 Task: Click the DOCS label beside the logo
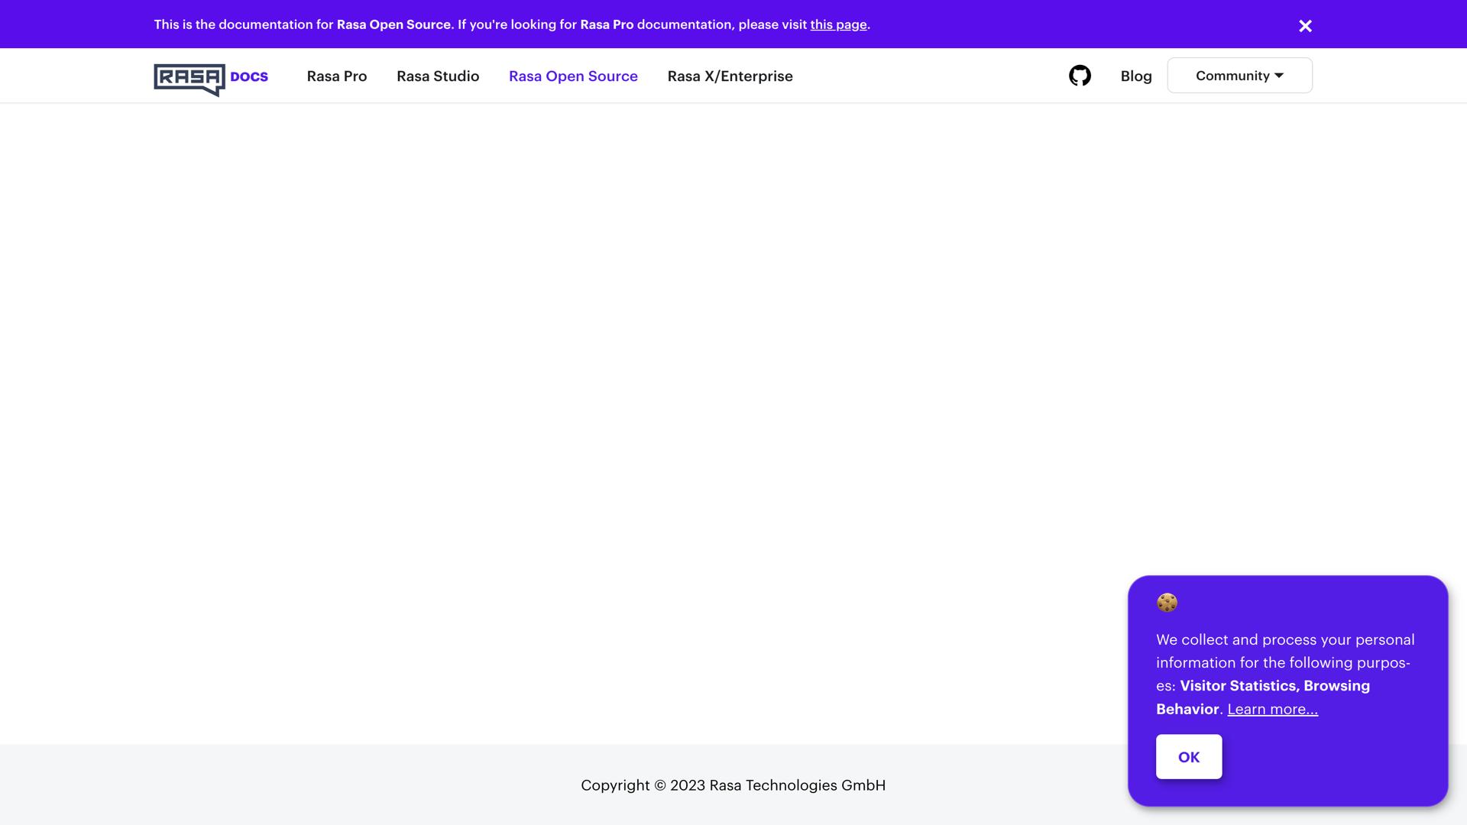pyautogui.click(x=249, y=77)
